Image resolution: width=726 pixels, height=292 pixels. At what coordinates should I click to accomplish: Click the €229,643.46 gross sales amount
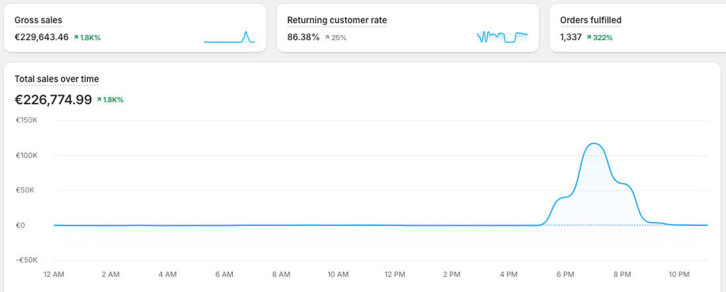42,38
